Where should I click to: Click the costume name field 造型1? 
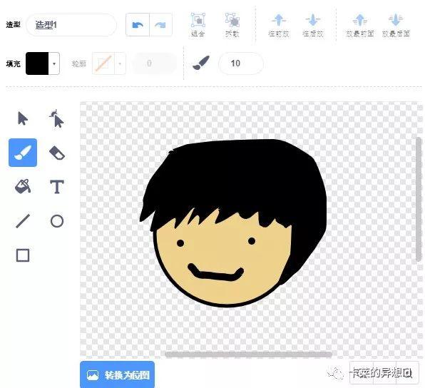point(71,25)
